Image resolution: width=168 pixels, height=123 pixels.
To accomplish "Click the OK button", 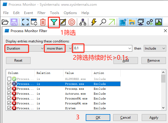I will coord(98,118).
